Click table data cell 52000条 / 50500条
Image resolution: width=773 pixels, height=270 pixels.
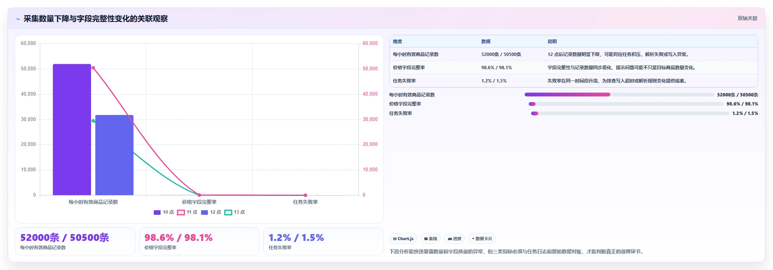(x=501, y=54)
